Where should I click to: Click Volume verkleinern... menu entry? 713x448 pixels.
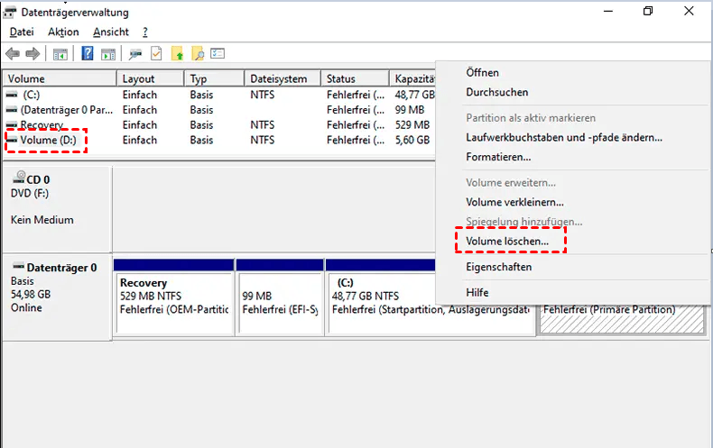514,203
